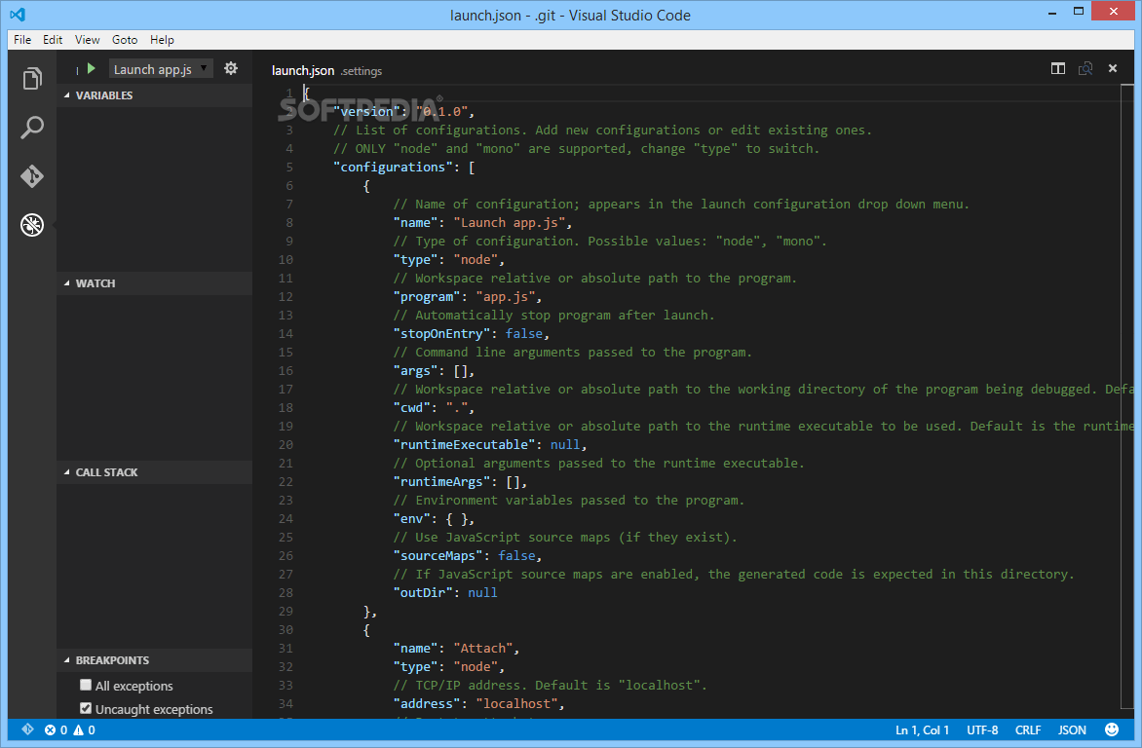Split the editor into two panes
Viewport: 1142px width, 748px height.
point(1058,68)
